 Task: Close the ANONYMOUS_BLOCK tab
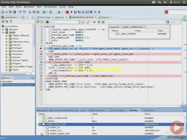pos(96,17)
